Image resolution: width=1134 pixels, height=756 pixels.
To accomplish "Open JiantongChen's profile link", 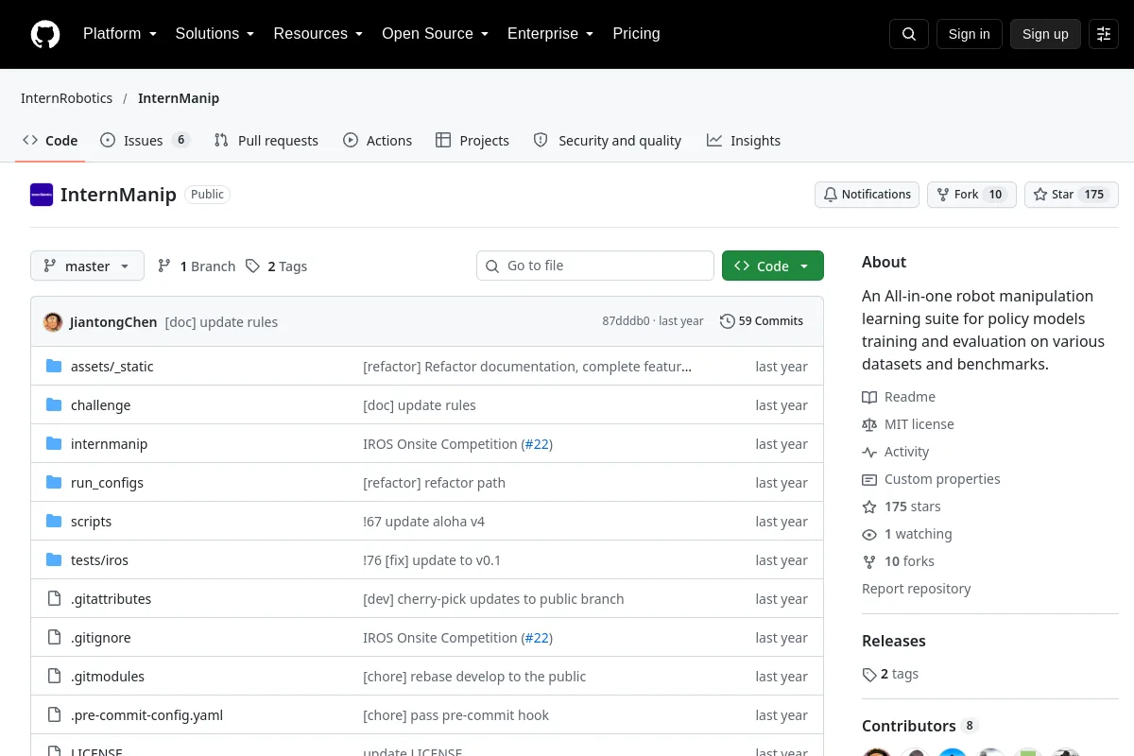I will [x=113, y=322].
